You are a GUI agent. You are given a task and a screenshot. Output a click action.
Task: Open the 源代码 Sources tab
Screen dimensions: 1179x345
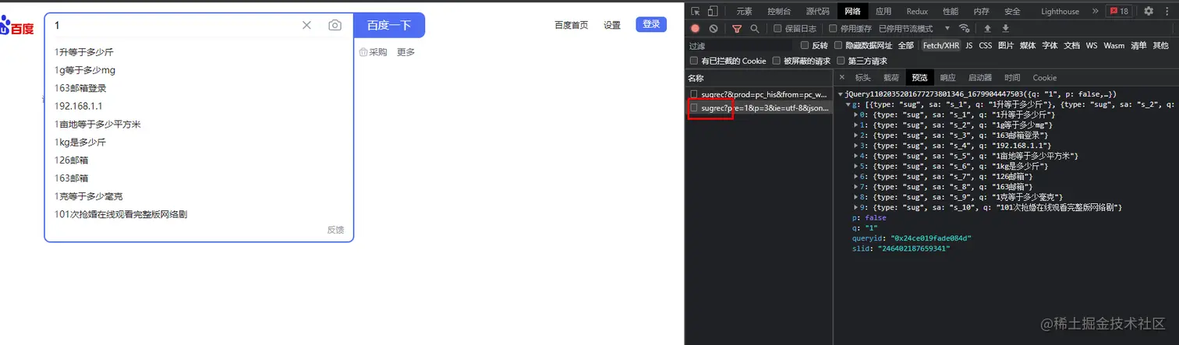817,11
